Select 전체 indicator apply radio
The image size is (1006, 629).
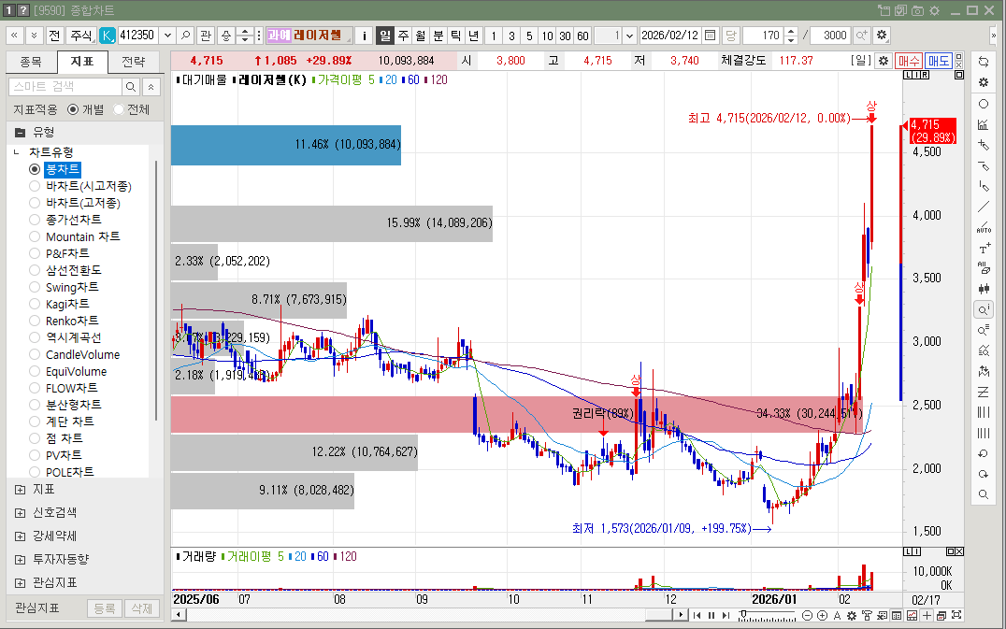(x=118, y=109)
